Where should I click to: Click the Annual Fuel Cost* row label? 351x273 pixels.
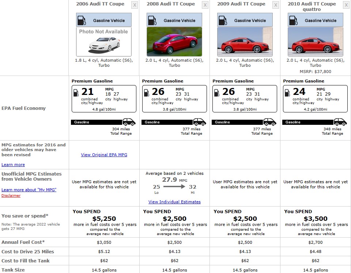(x=23, y=242)
